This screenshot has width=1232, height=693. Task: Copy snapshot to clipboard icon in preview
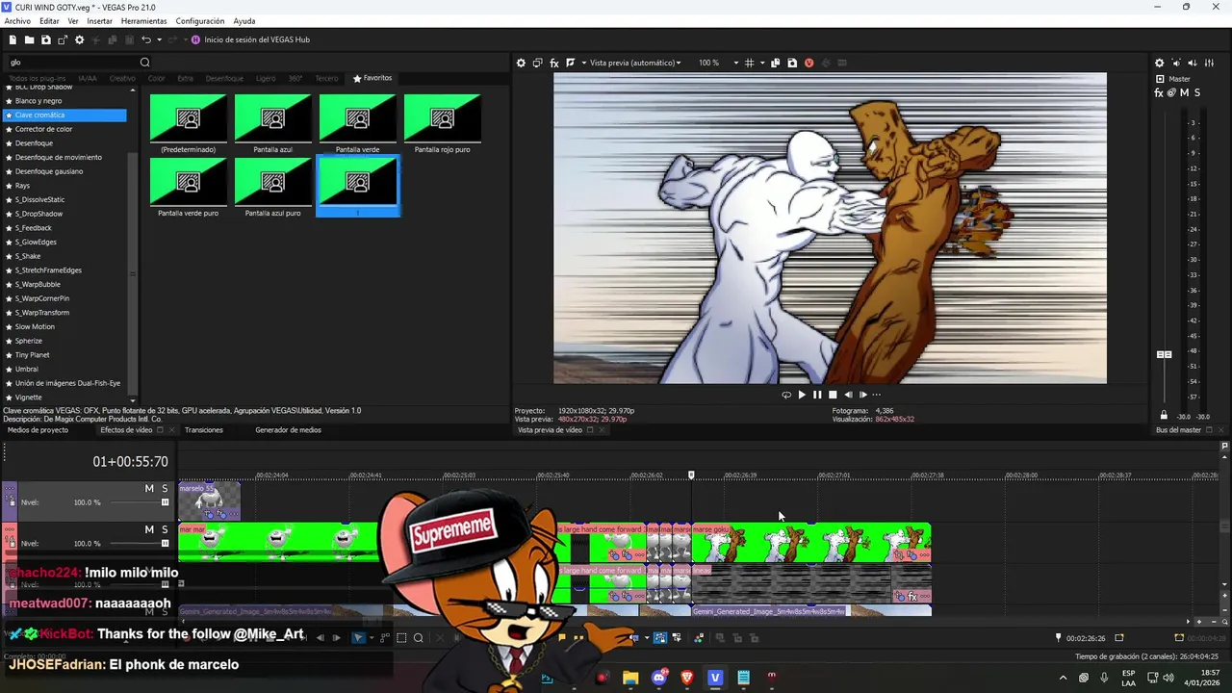(x=776, y=63)
